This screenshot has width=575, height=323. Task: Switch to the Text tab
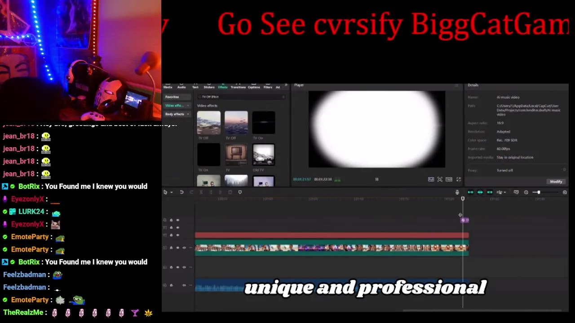195,87
